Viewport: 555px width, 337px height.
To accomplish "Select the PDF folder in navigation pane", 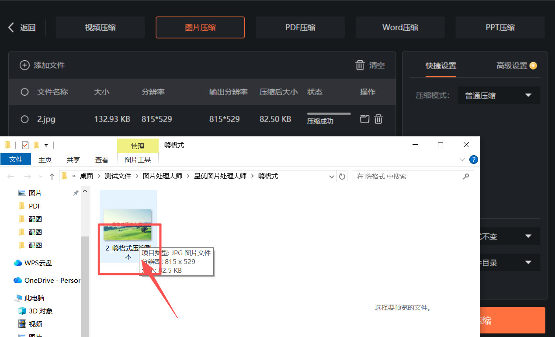I will tap(35, 206).
